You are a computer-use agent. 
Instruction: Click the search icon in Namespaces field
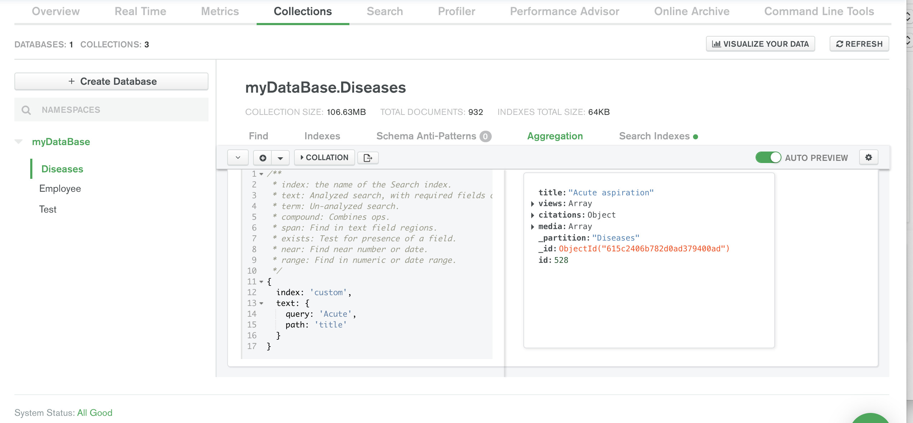[26, 110]
